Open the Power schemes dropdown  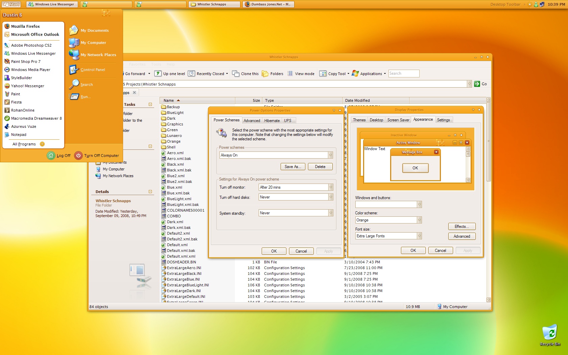point(330,155)
